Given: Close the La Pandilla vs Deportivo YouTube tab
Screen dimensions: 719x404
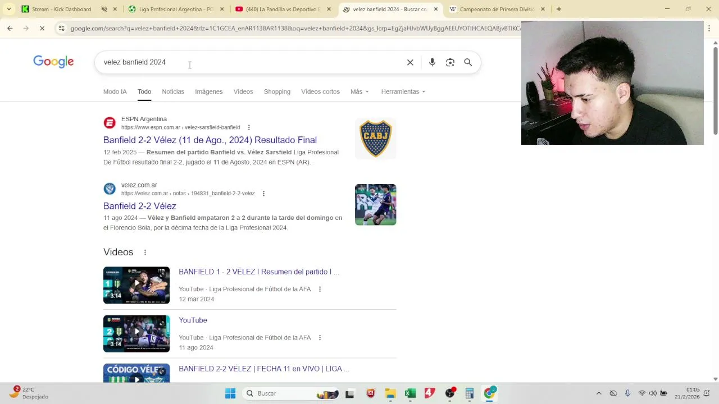Looking at the screenshot, I should [329, 9].
